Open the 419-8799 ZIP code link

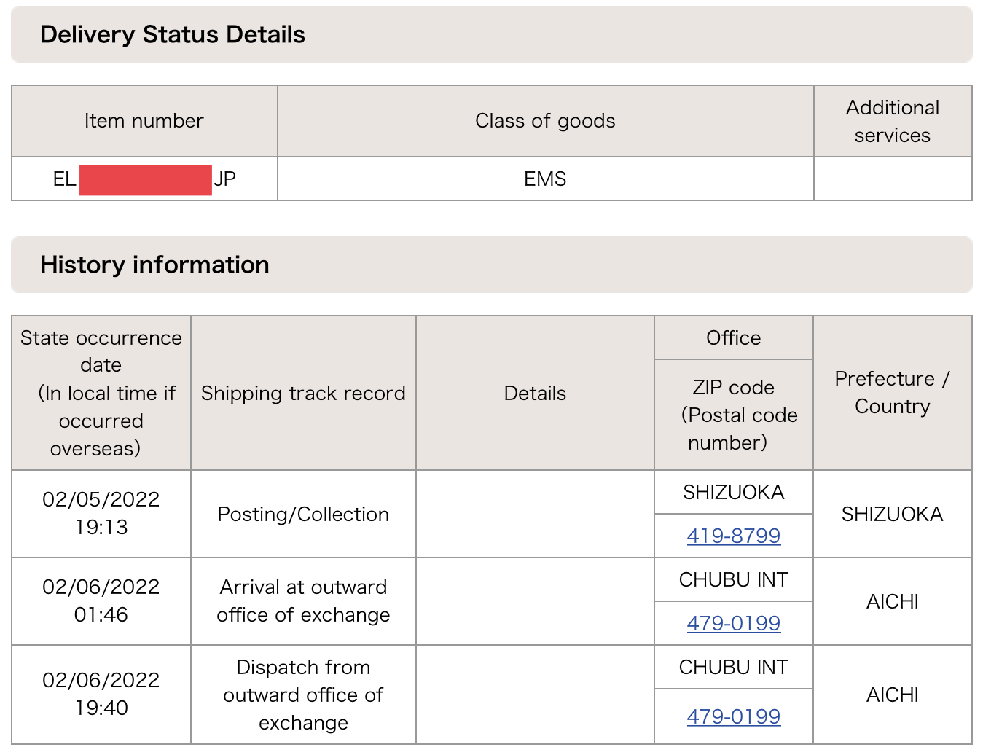[x=733, y=536]
